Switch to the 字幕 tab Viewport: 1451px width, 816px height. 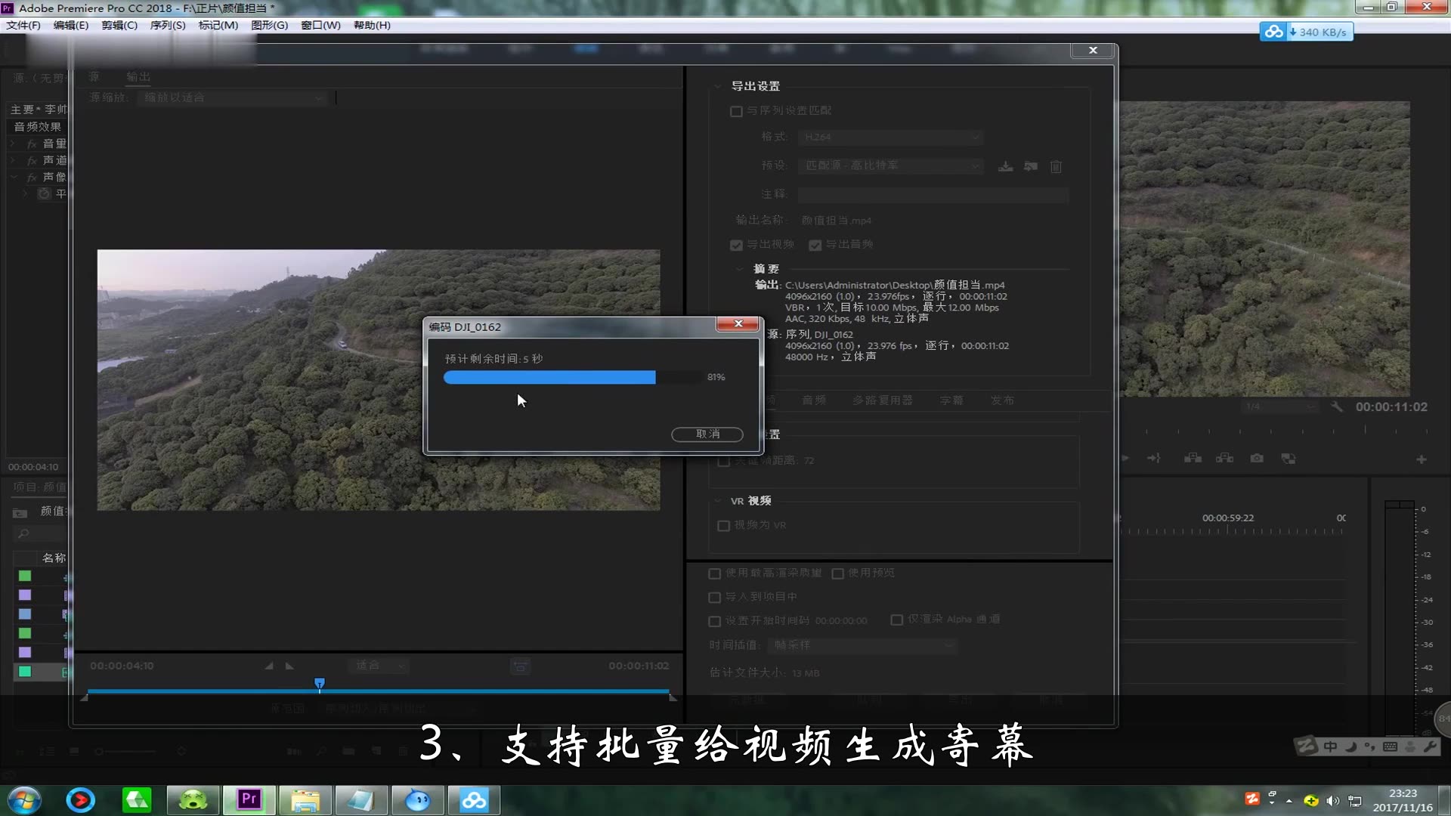(951, 400)
